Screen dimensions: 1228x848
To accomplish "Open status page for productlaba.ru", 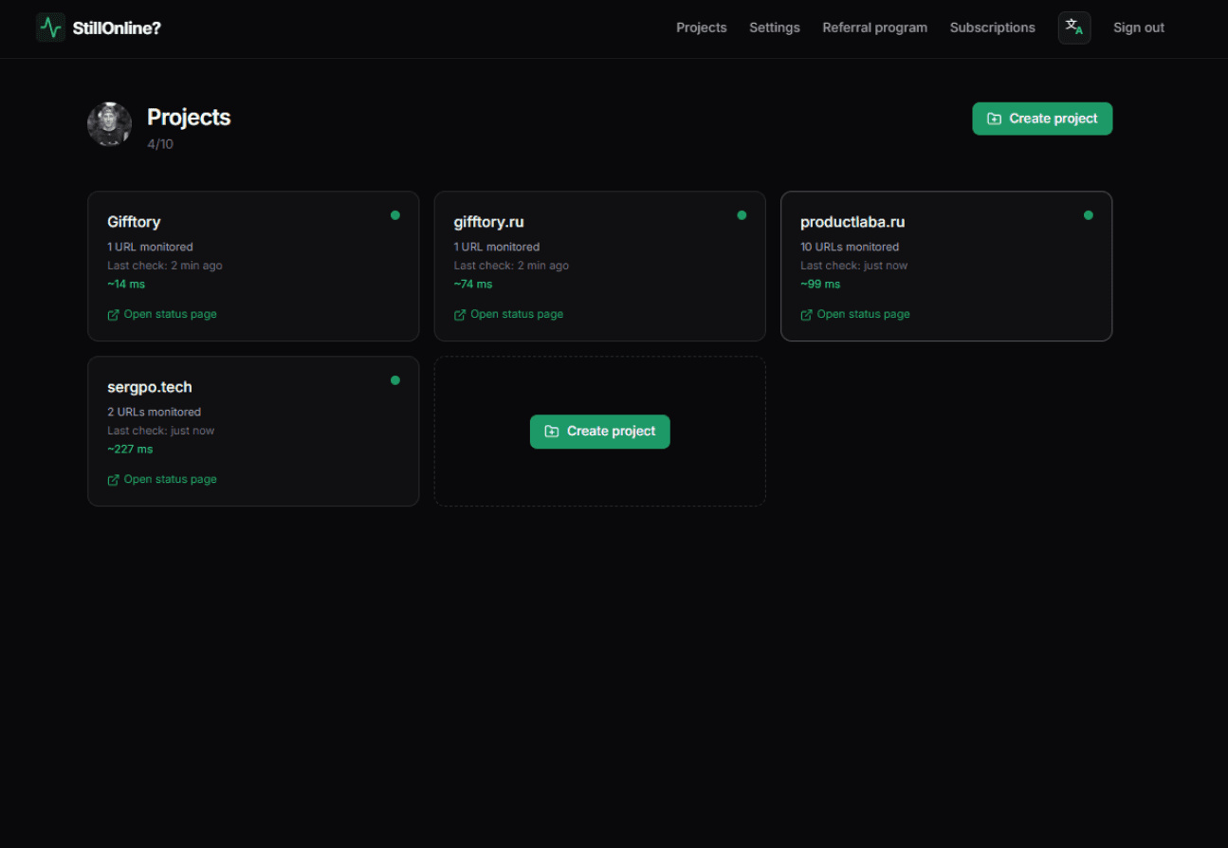I will [855, 314].
